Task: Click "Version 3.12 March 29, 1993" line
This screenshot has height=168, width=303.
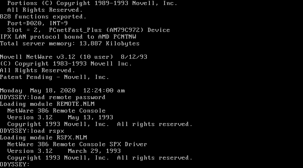Action: pyautogui.click(x=64, y=151)
